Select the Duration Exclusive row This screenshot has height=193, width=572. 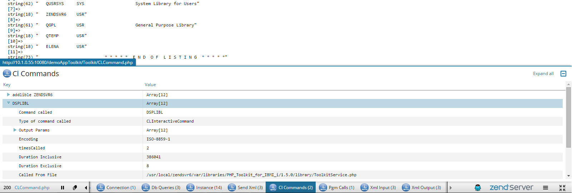point(282,166)
